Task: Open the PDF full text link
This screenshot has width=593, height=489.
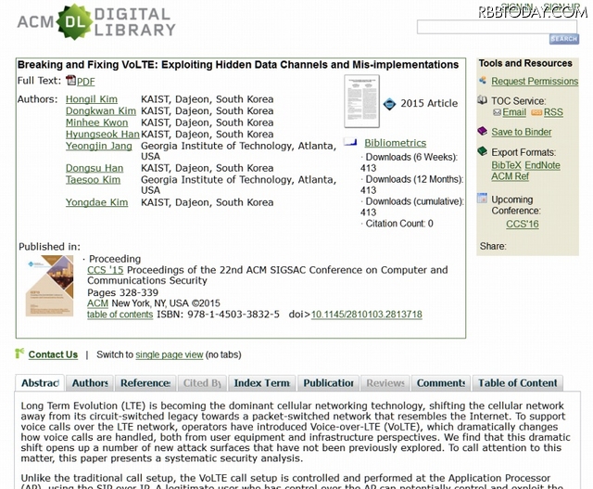Action: (x=86, y=82)
